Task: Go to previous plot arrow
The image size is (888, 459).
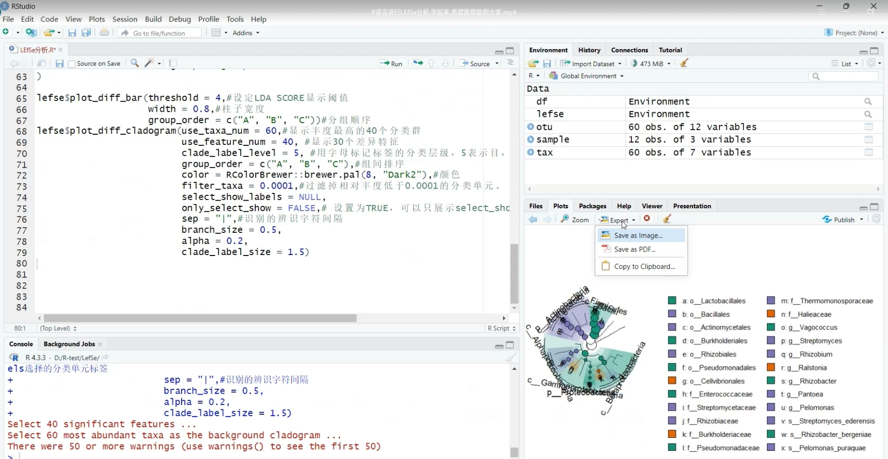Action: click(533, 219)
